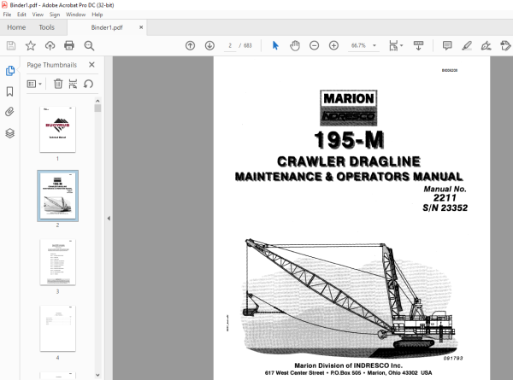Switch to the Tools tab
This screenshot has width=513, height=380.
(46, 27)
